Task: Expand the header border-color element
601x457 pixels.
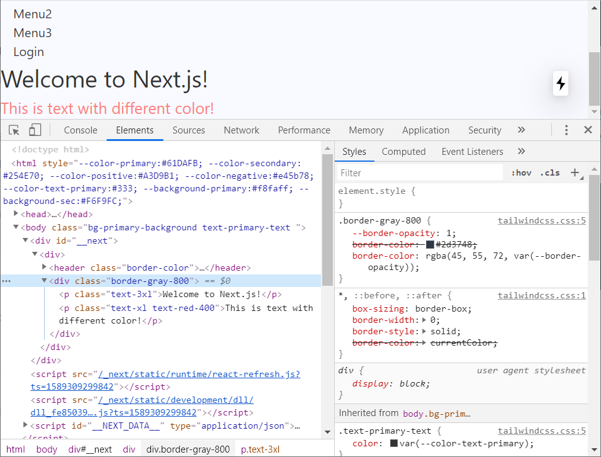Action: point(44,268)
